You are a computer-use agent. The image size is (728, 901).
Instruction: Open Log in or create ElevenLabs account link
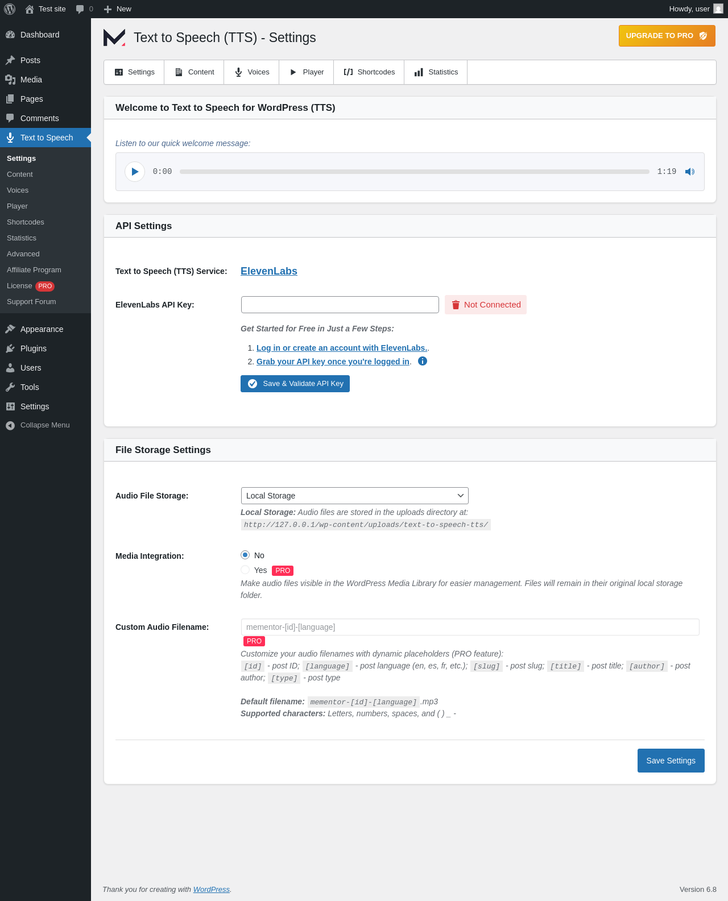(342, 348)
